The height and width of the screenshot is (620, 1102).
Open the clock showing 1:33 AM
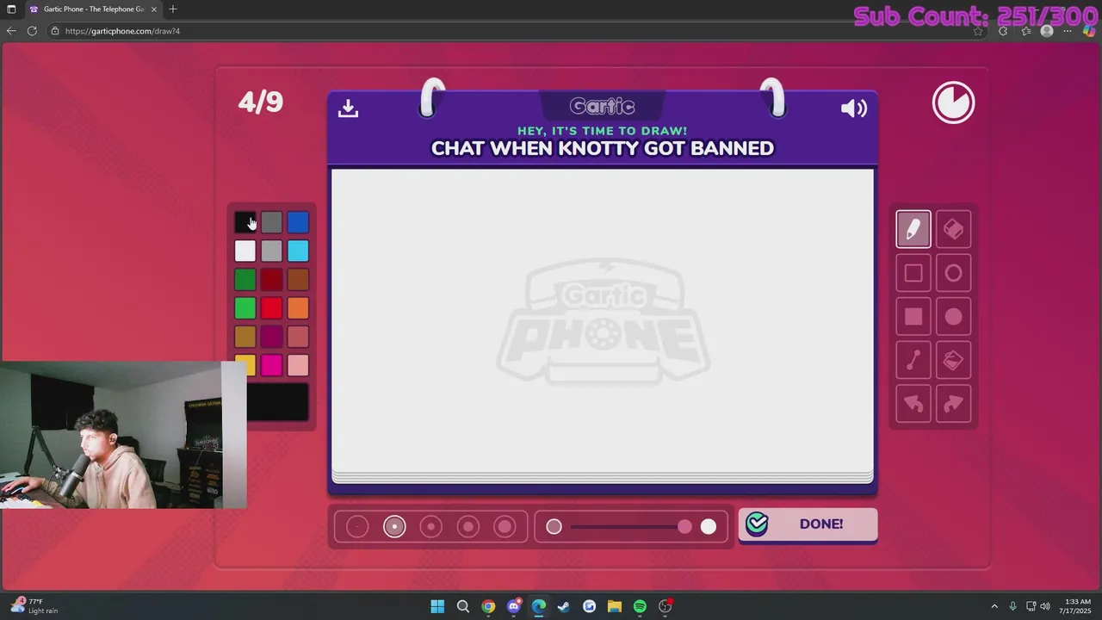(x=1077, y=606)
